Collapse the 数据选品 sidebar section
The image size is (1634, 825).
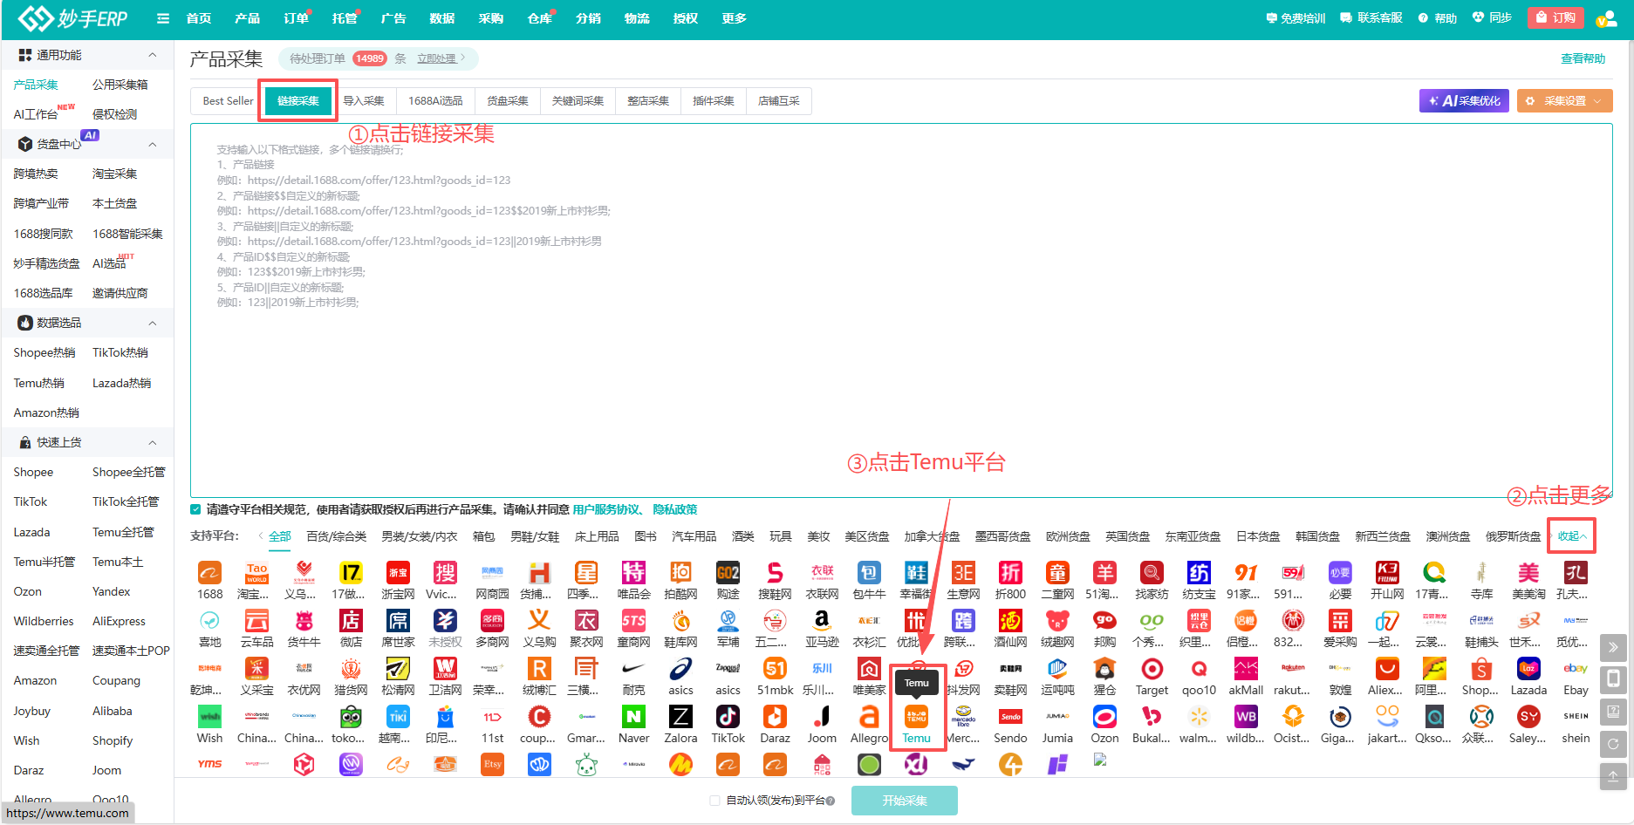(153, 323)
